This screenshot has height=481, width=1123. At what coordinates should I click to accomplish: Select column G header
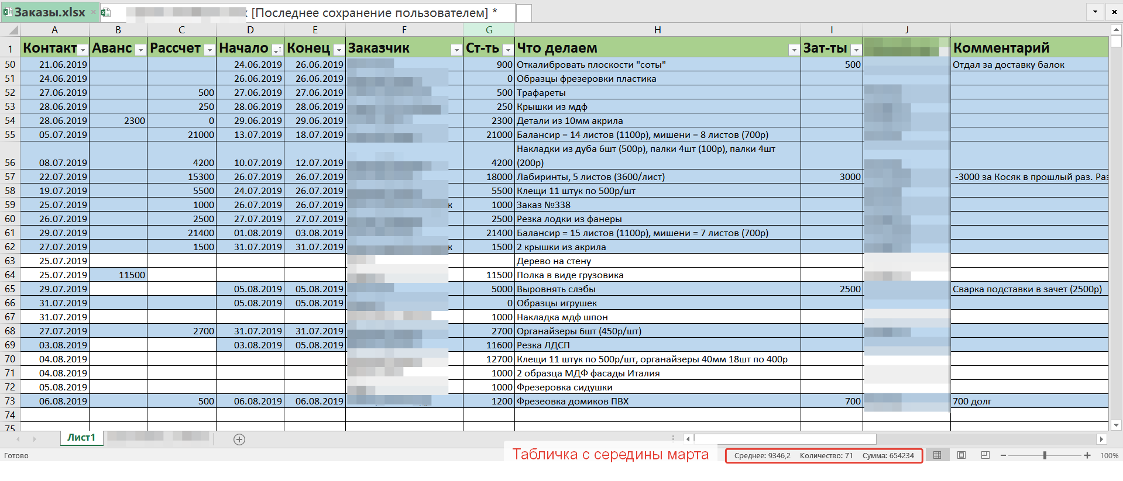[x=489, y=30]
